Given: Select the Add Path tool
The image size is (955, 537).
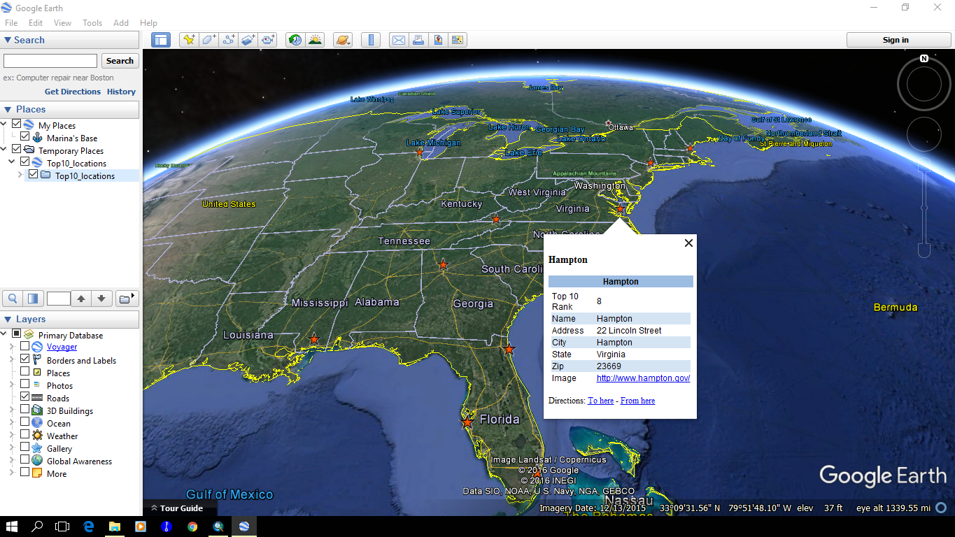Looking at the screenshot, I should [x=227, y=40].
